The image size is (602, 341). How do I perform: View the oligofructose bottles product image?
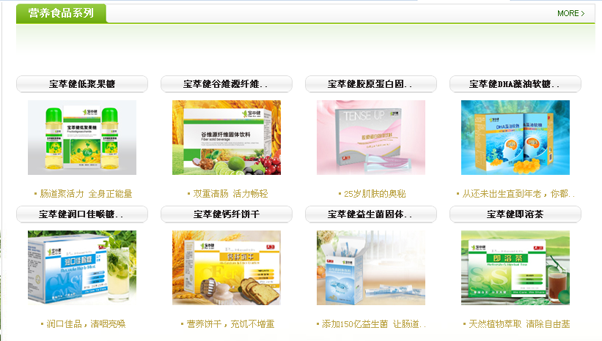(x=82, y=138)
